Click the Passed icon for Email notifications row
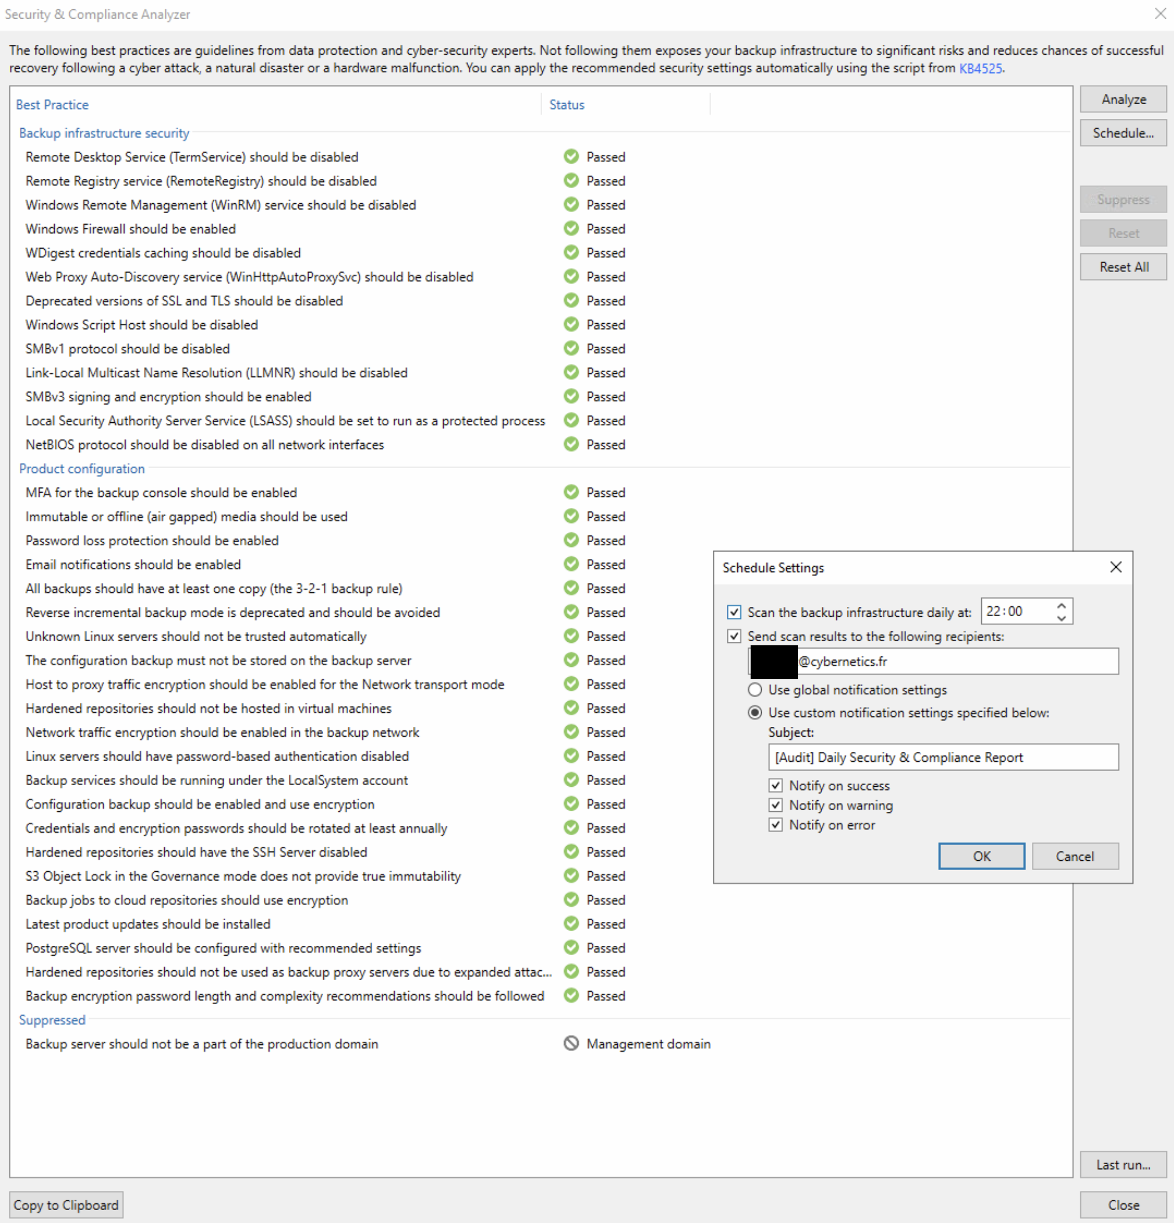Image resolution: width=1174 pixels, height=1223 pixels. [571, 564]
